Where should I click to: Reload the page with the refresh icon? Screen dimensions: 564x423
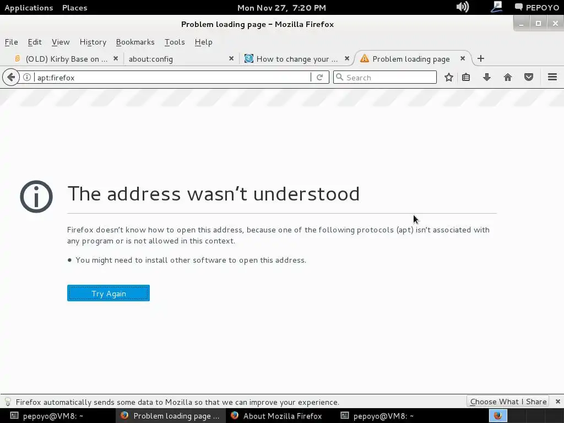tap(320, 77)
